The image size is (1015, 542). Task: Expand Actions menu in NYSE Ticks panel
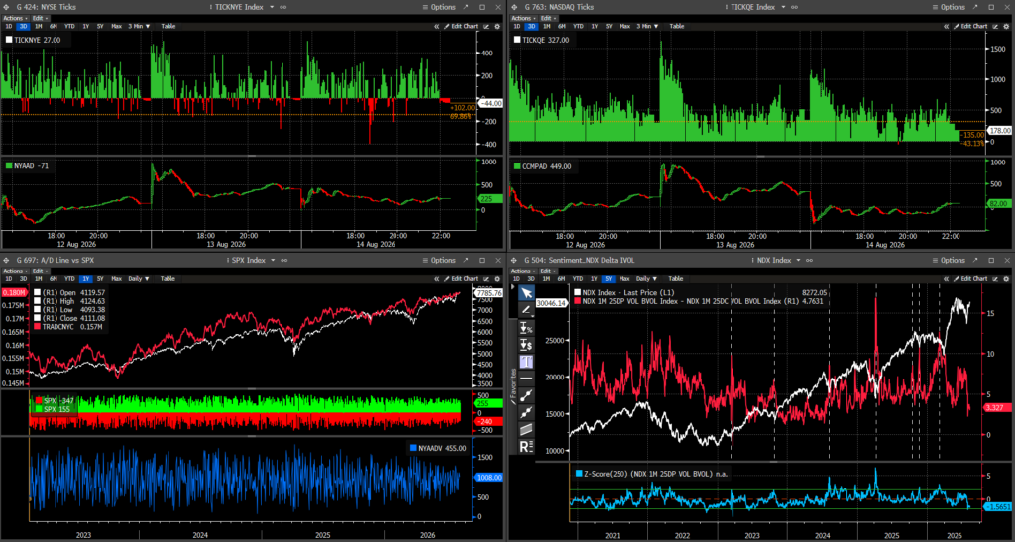[x=15, y=18]
